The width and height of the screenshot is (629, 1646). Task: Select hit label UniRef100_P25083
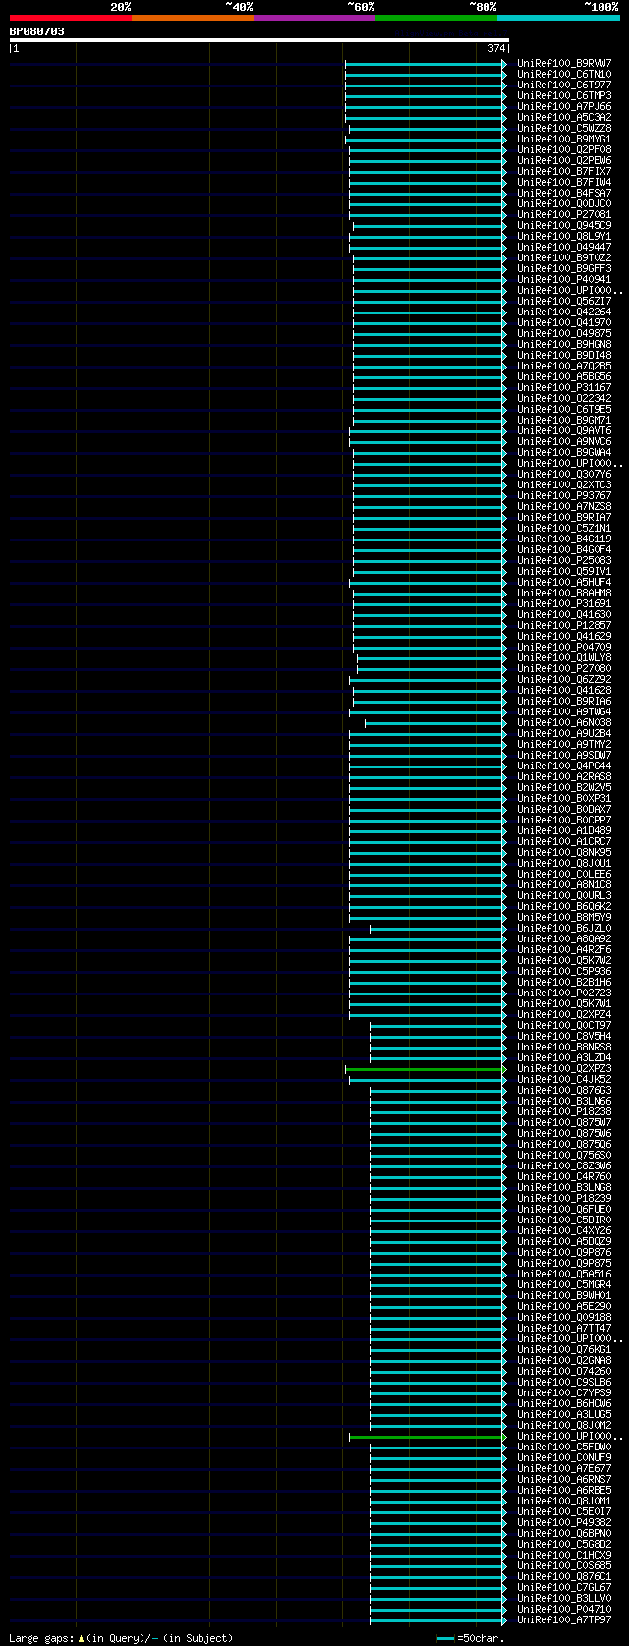[x=564, y=561]
